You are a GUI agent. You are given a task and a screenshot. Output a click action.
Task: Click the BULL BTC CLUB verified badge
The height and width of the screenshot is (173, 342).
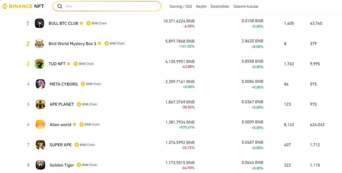[81, 23]
